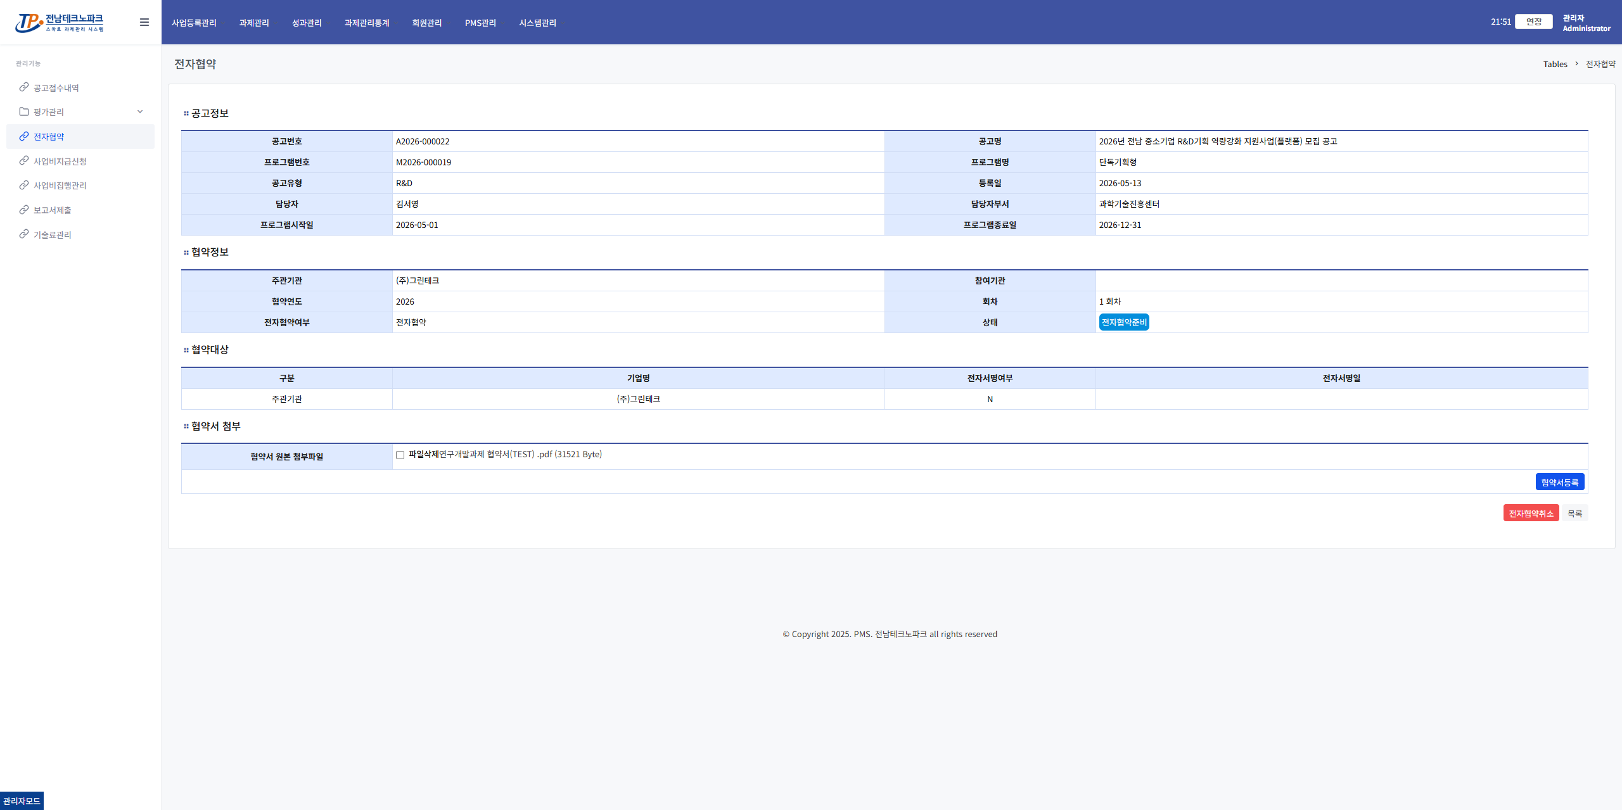Click link icon beside 사업비집행관리

point(24,185)
